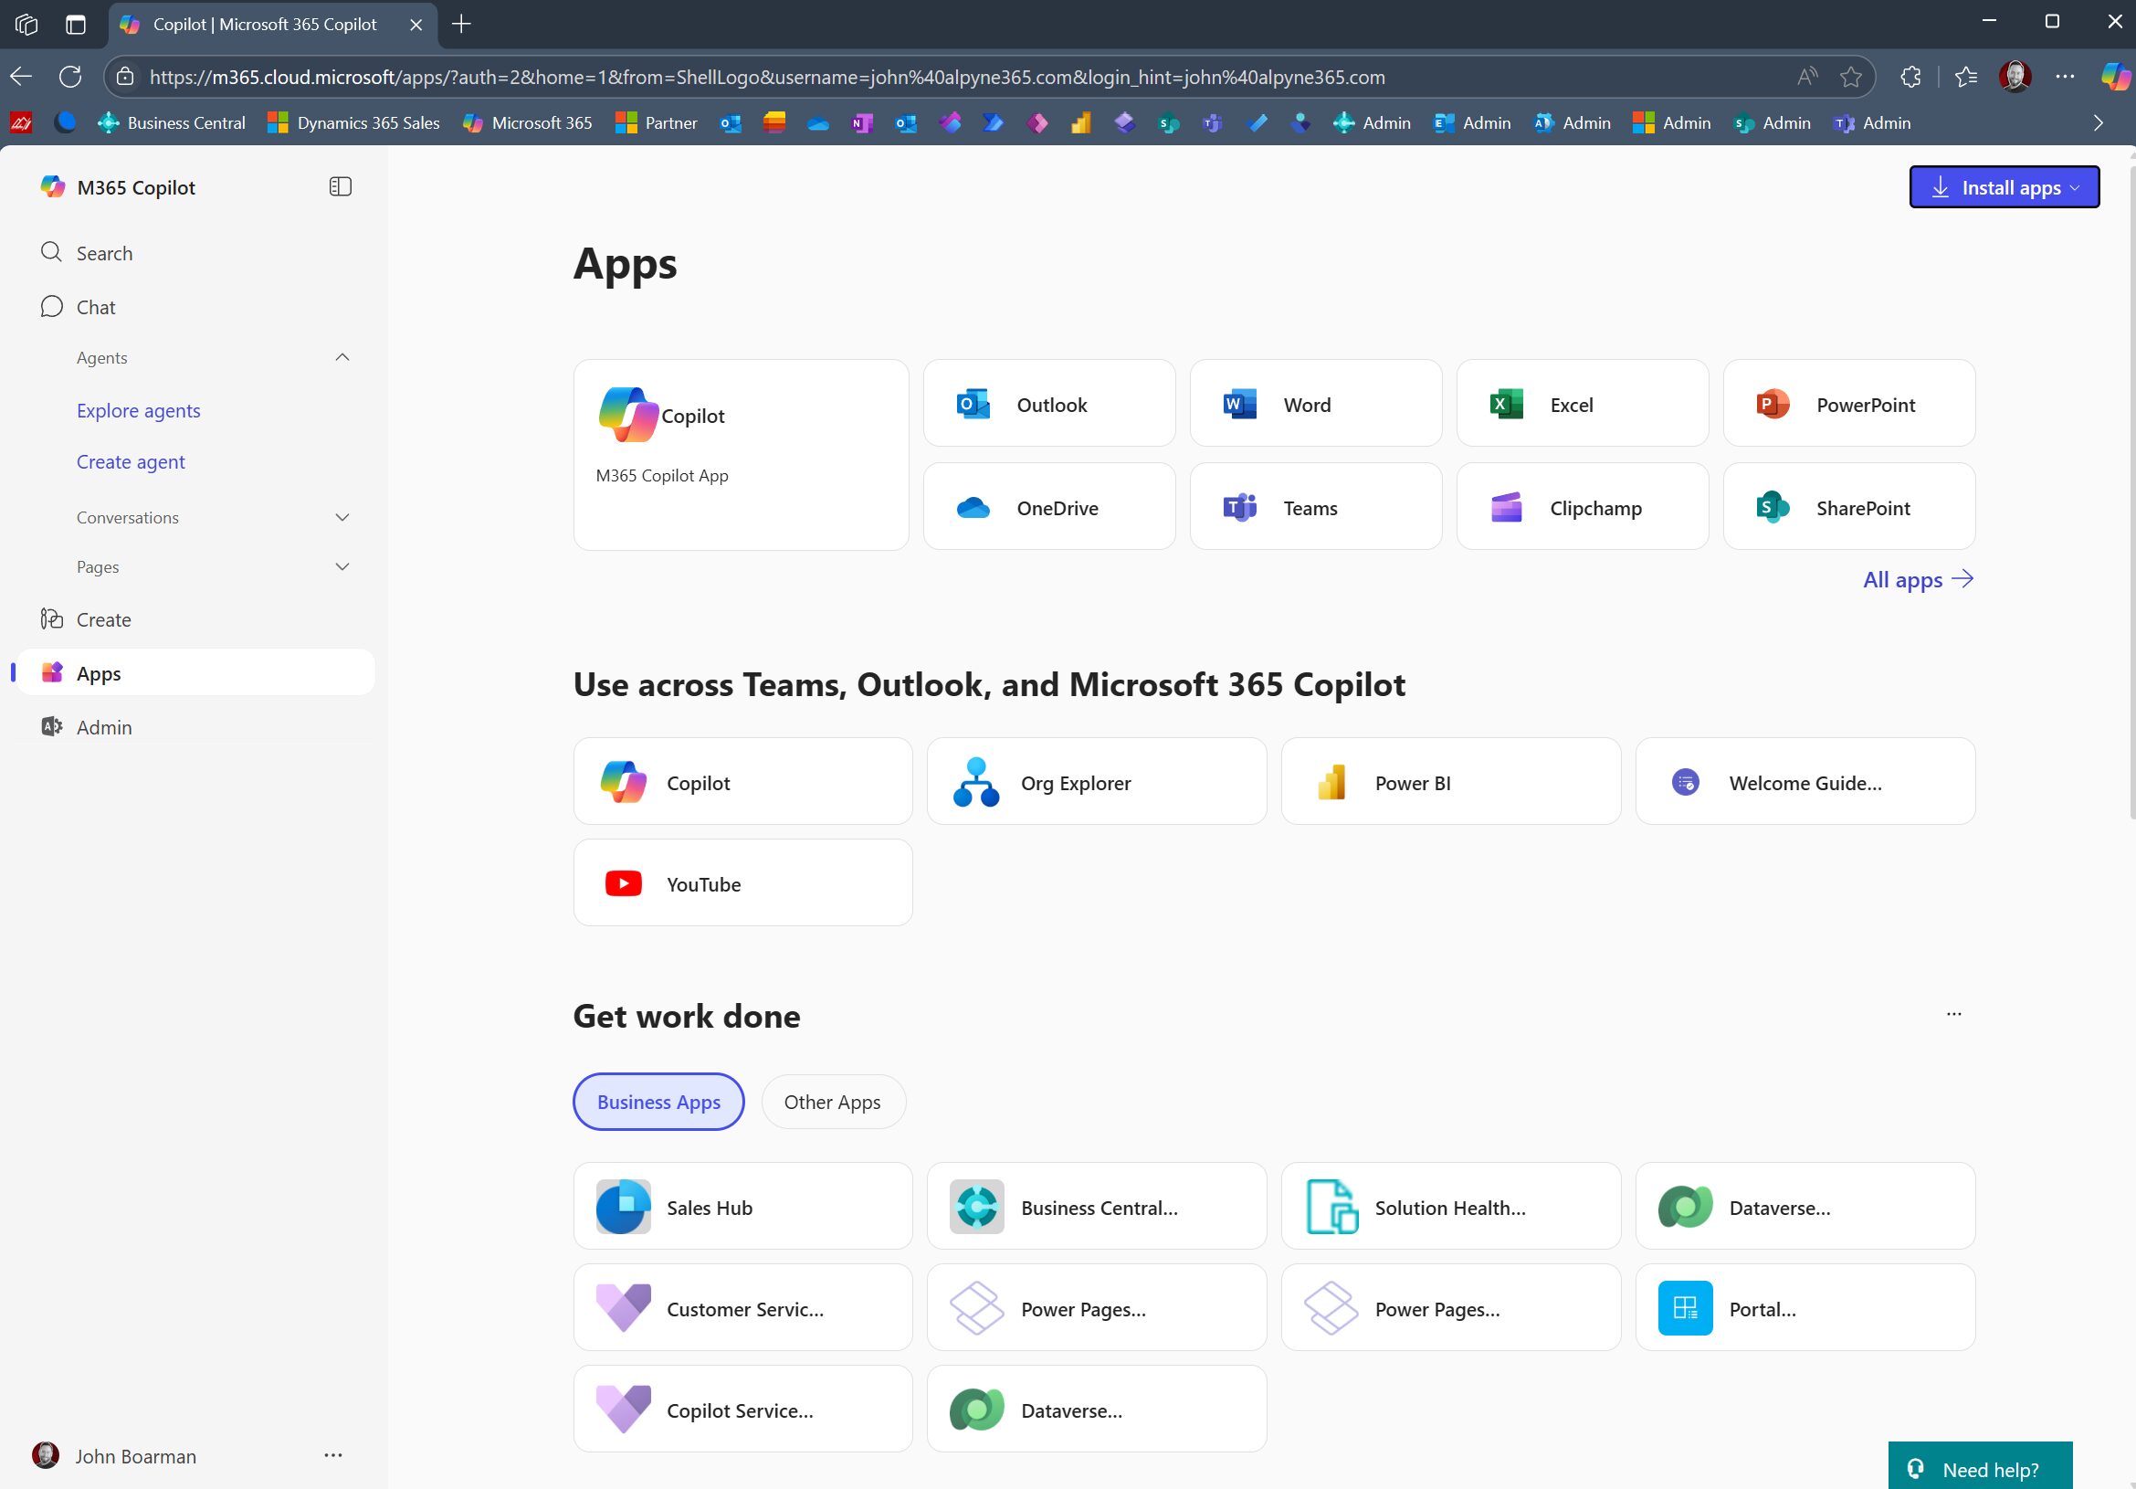This screenshot has width=2136, height=1489.
Task: View site information lock icon
Action: pyautogui.click(x=126, y=77)
